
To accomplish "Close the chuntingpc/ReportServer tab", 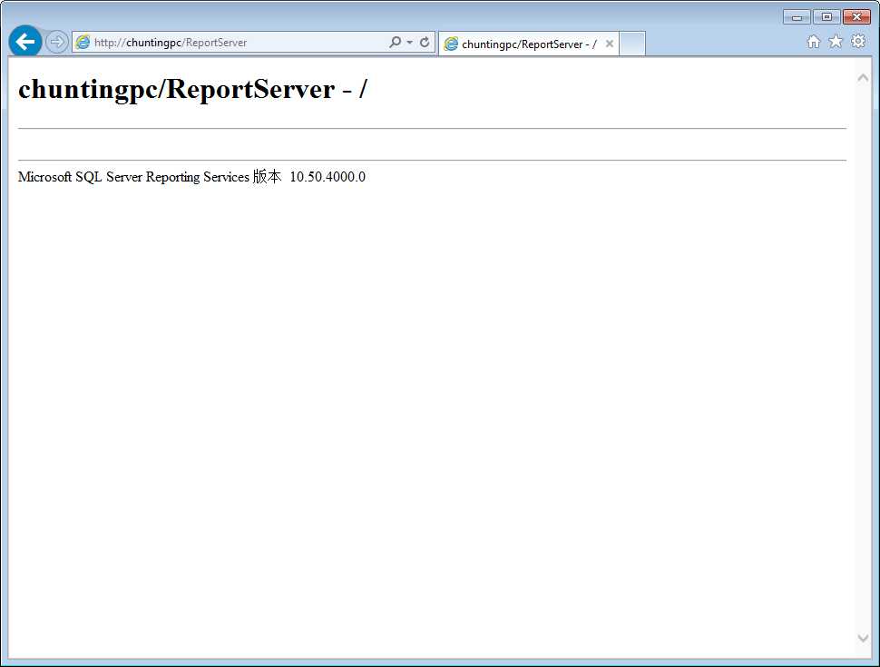I will (610, 44).
